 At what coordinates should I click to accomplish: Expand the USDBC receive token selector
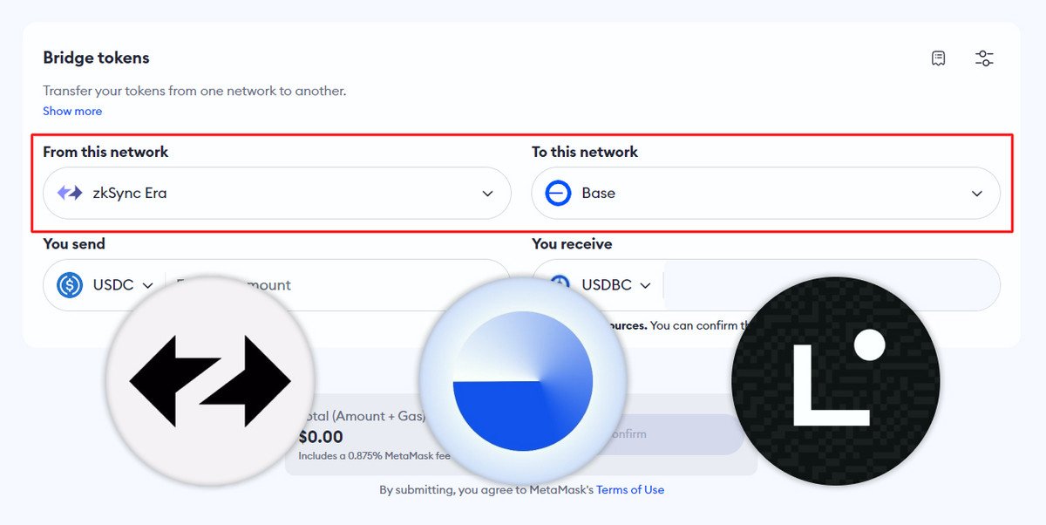[616, 285]
